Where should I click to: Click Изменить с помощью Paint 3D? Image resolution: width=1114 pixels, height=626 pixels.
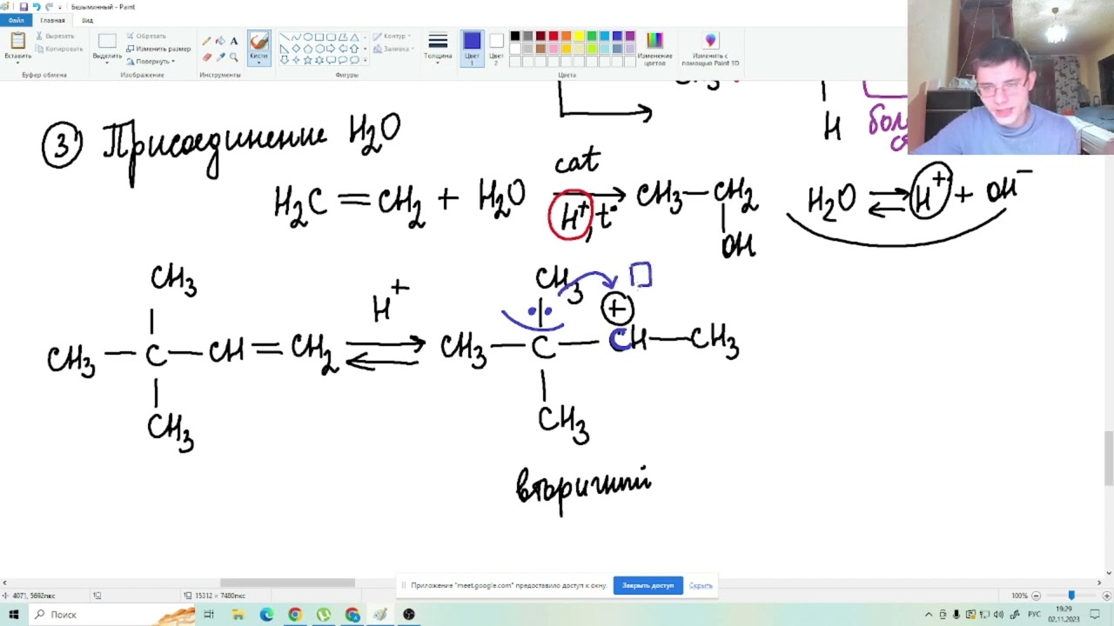point(710,49)
